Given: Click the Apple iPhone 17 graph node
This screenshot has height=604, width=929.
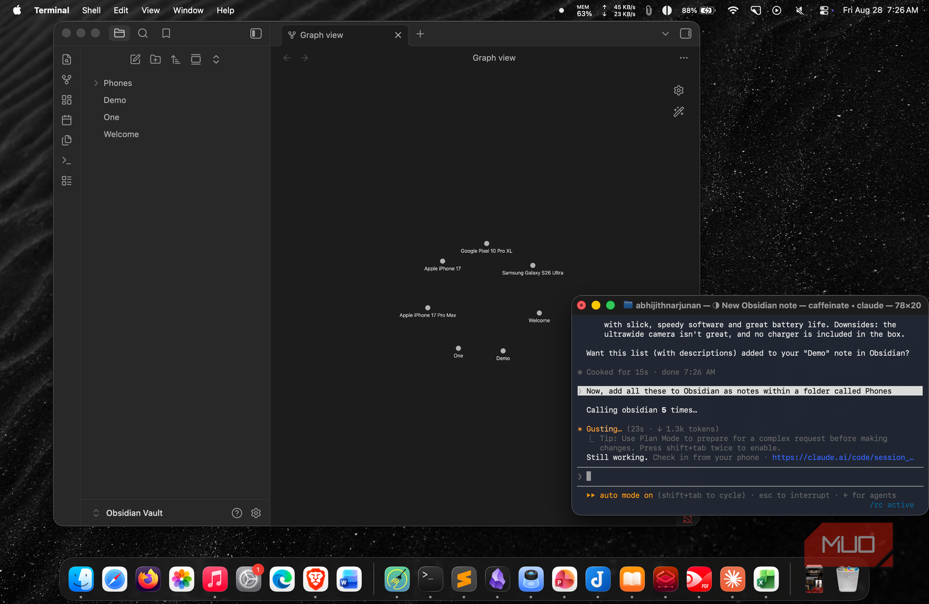Looking at the screenshot, I should click(x=443, y=261).
